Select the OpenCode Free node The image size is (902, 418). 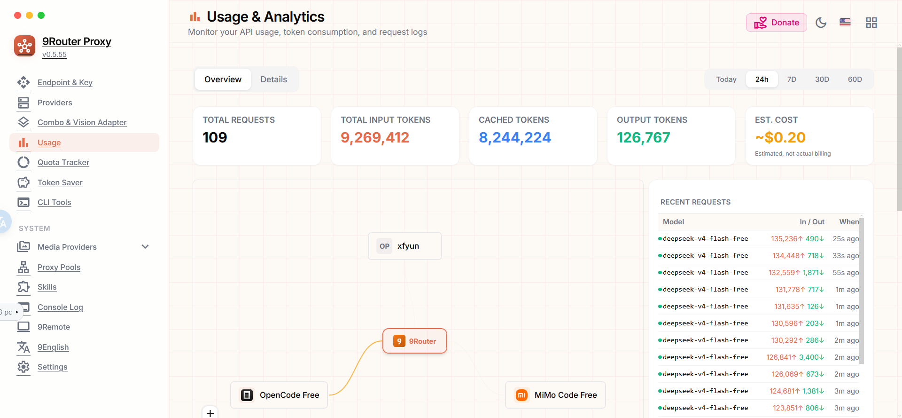(279, 395)
